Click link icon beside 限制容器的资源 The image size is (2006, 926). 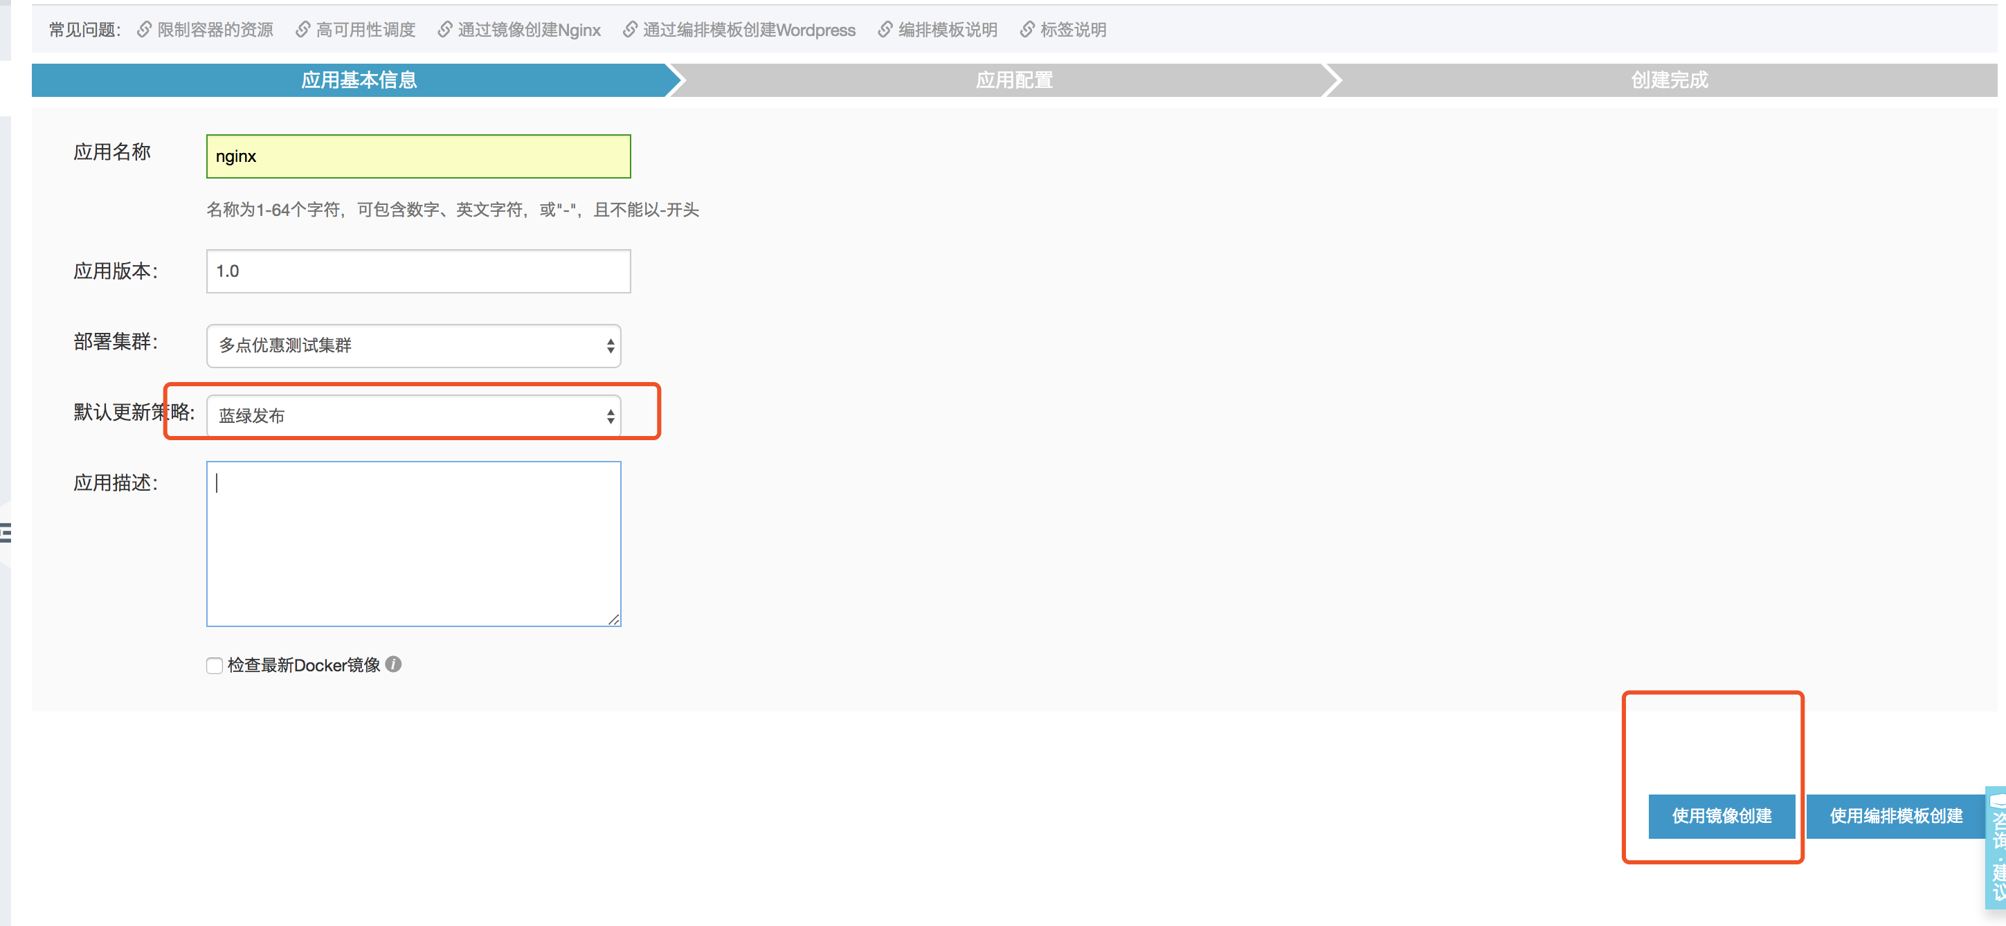pyautogui.click(x=144, y=30)
